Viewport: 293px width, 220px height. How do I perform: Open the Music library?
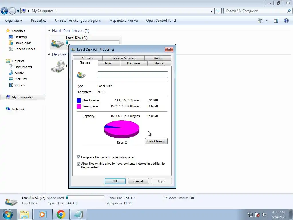coord(19,73)
